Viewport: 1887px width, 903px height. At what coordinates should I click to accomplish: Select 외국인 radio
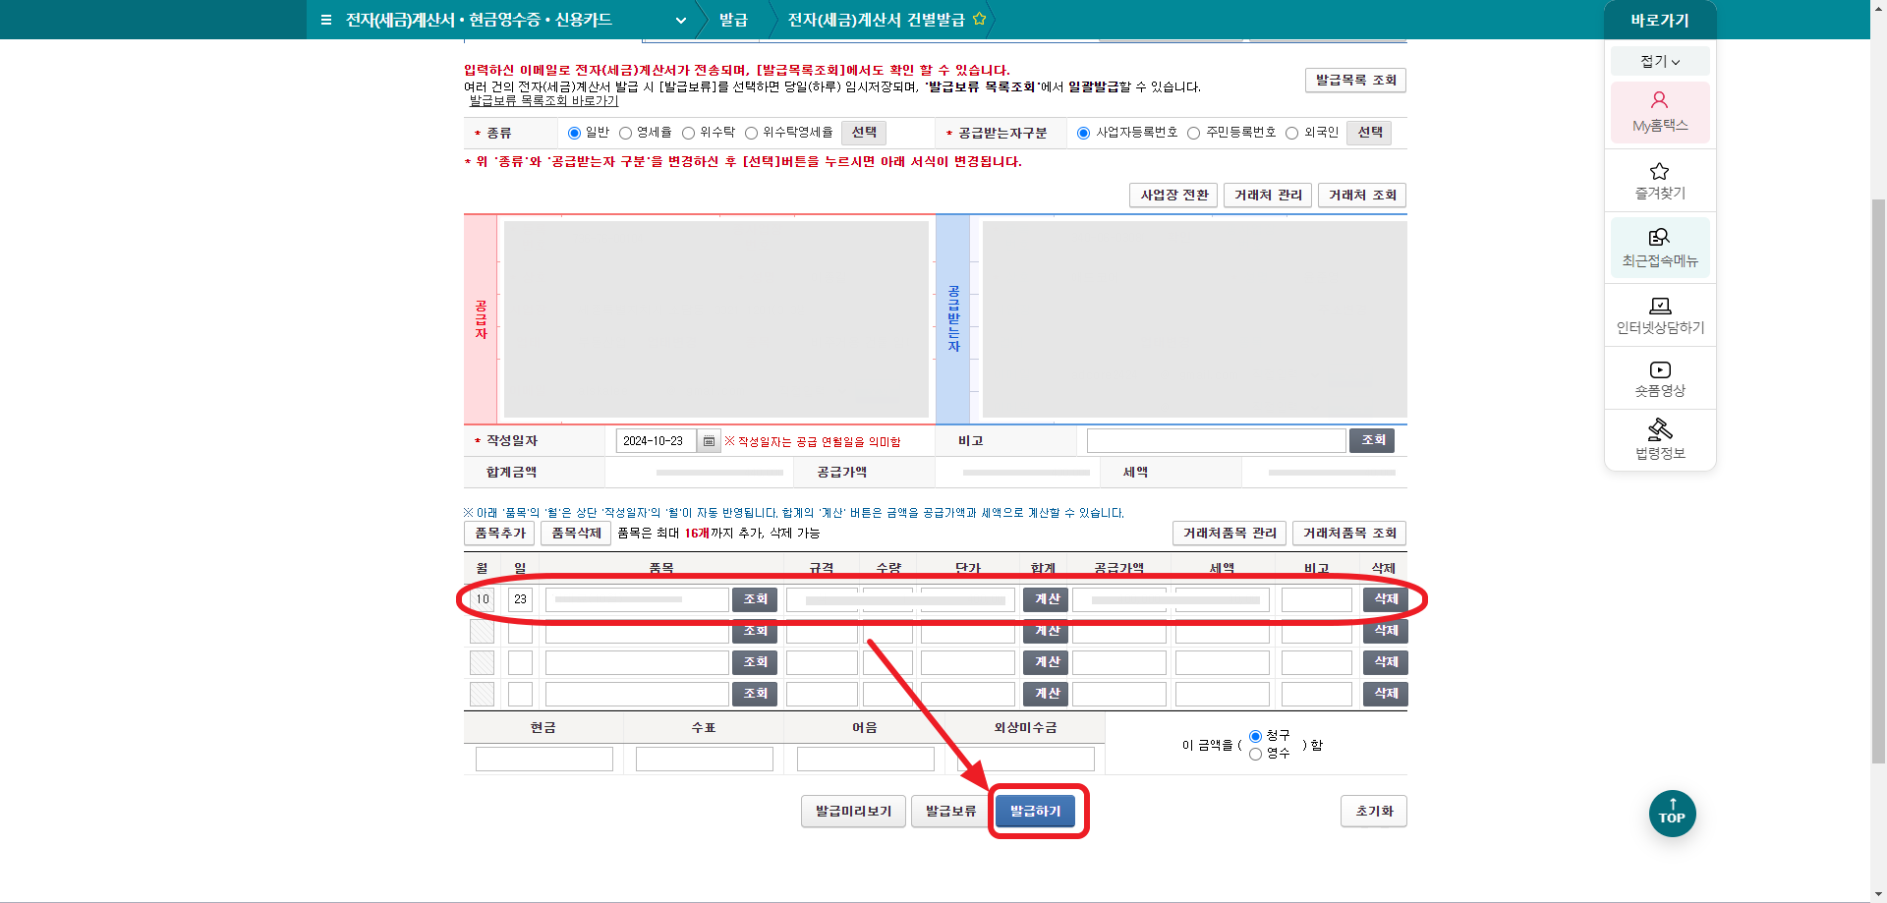pyautogui.click(x=1291, y=133)
